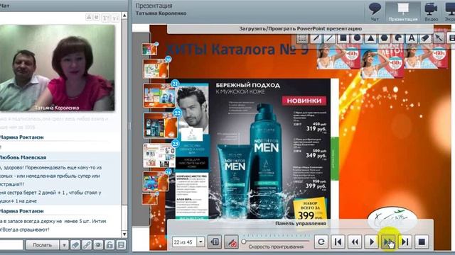Click the chat lock icon
The width and height of the screenshot is (455, 255).
pyautogui.click(x=109, y=245)
